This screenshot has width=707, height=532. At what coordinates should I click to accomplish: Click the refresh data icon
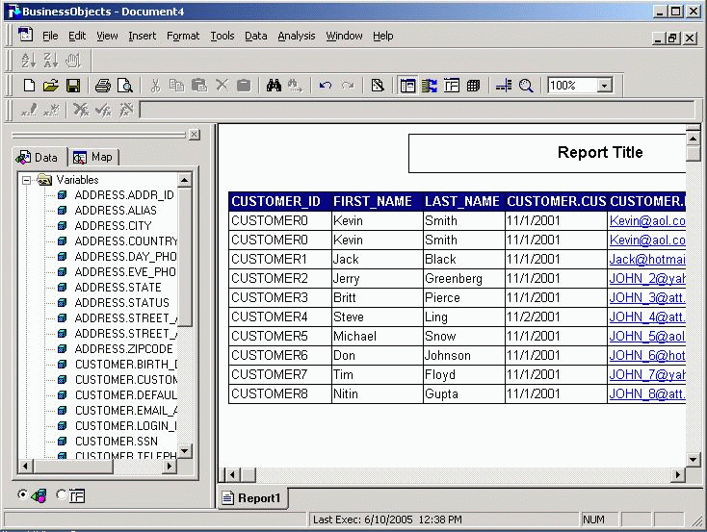click(x=430, y=85)
